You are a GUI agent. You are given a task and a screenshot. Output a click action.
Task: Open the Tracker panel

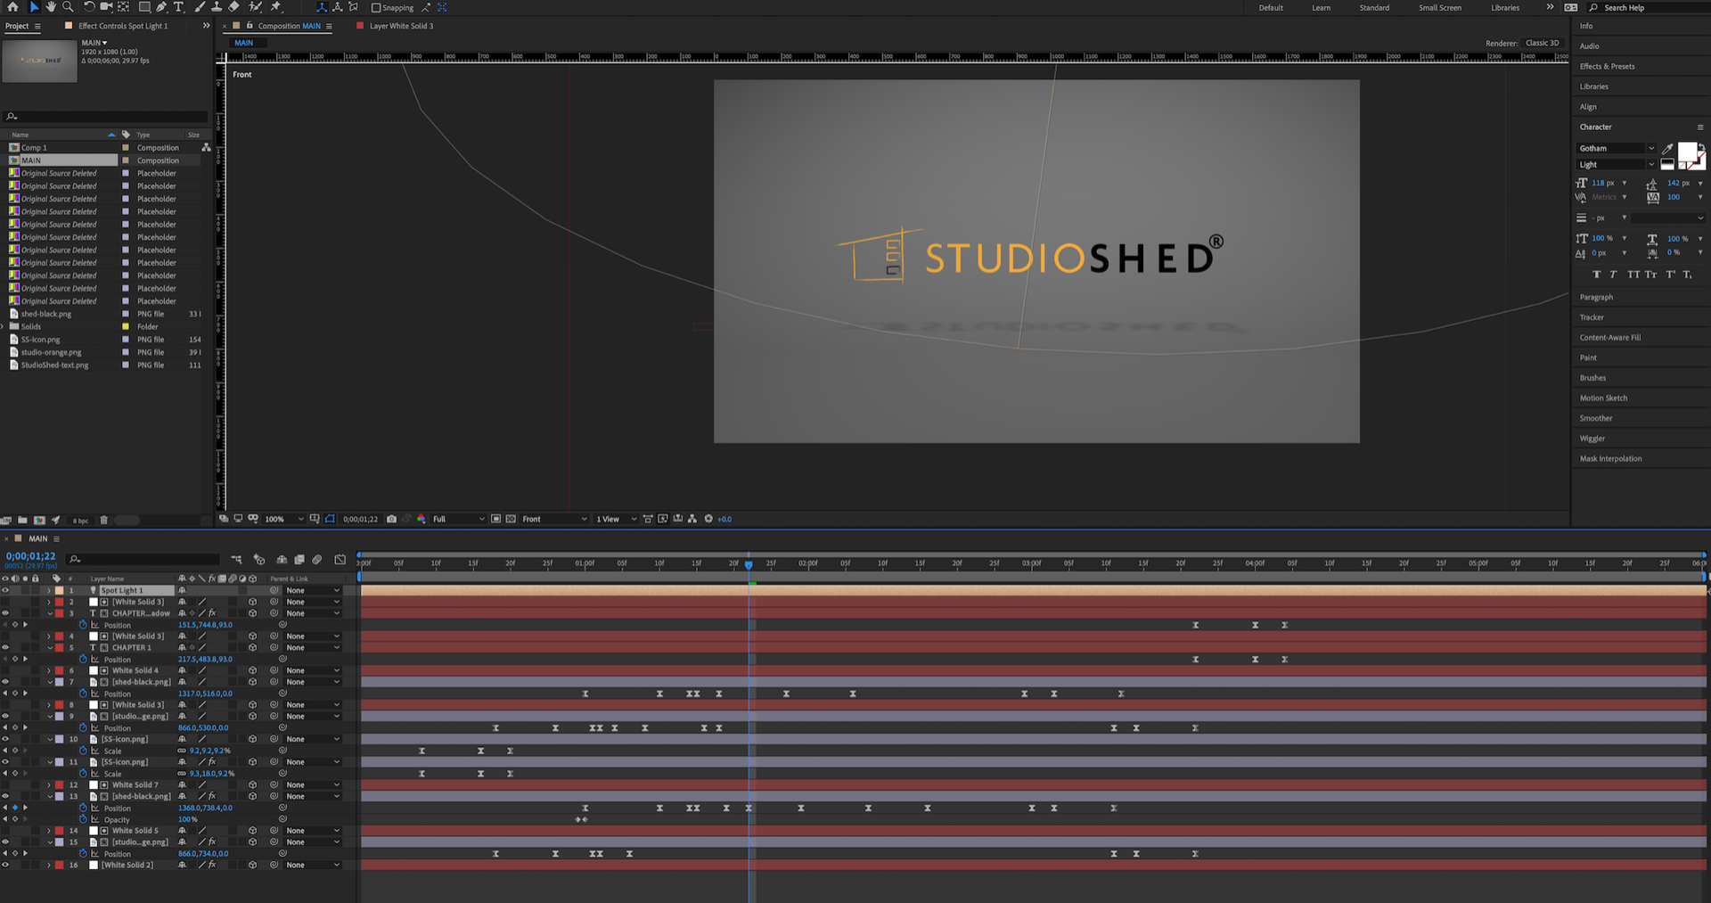[x=1592, y=317]
